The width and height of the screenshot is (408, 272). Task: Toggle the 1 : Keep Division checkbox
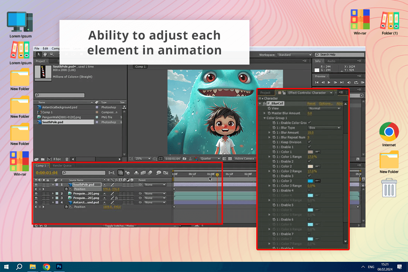click(x=309, y=142)
